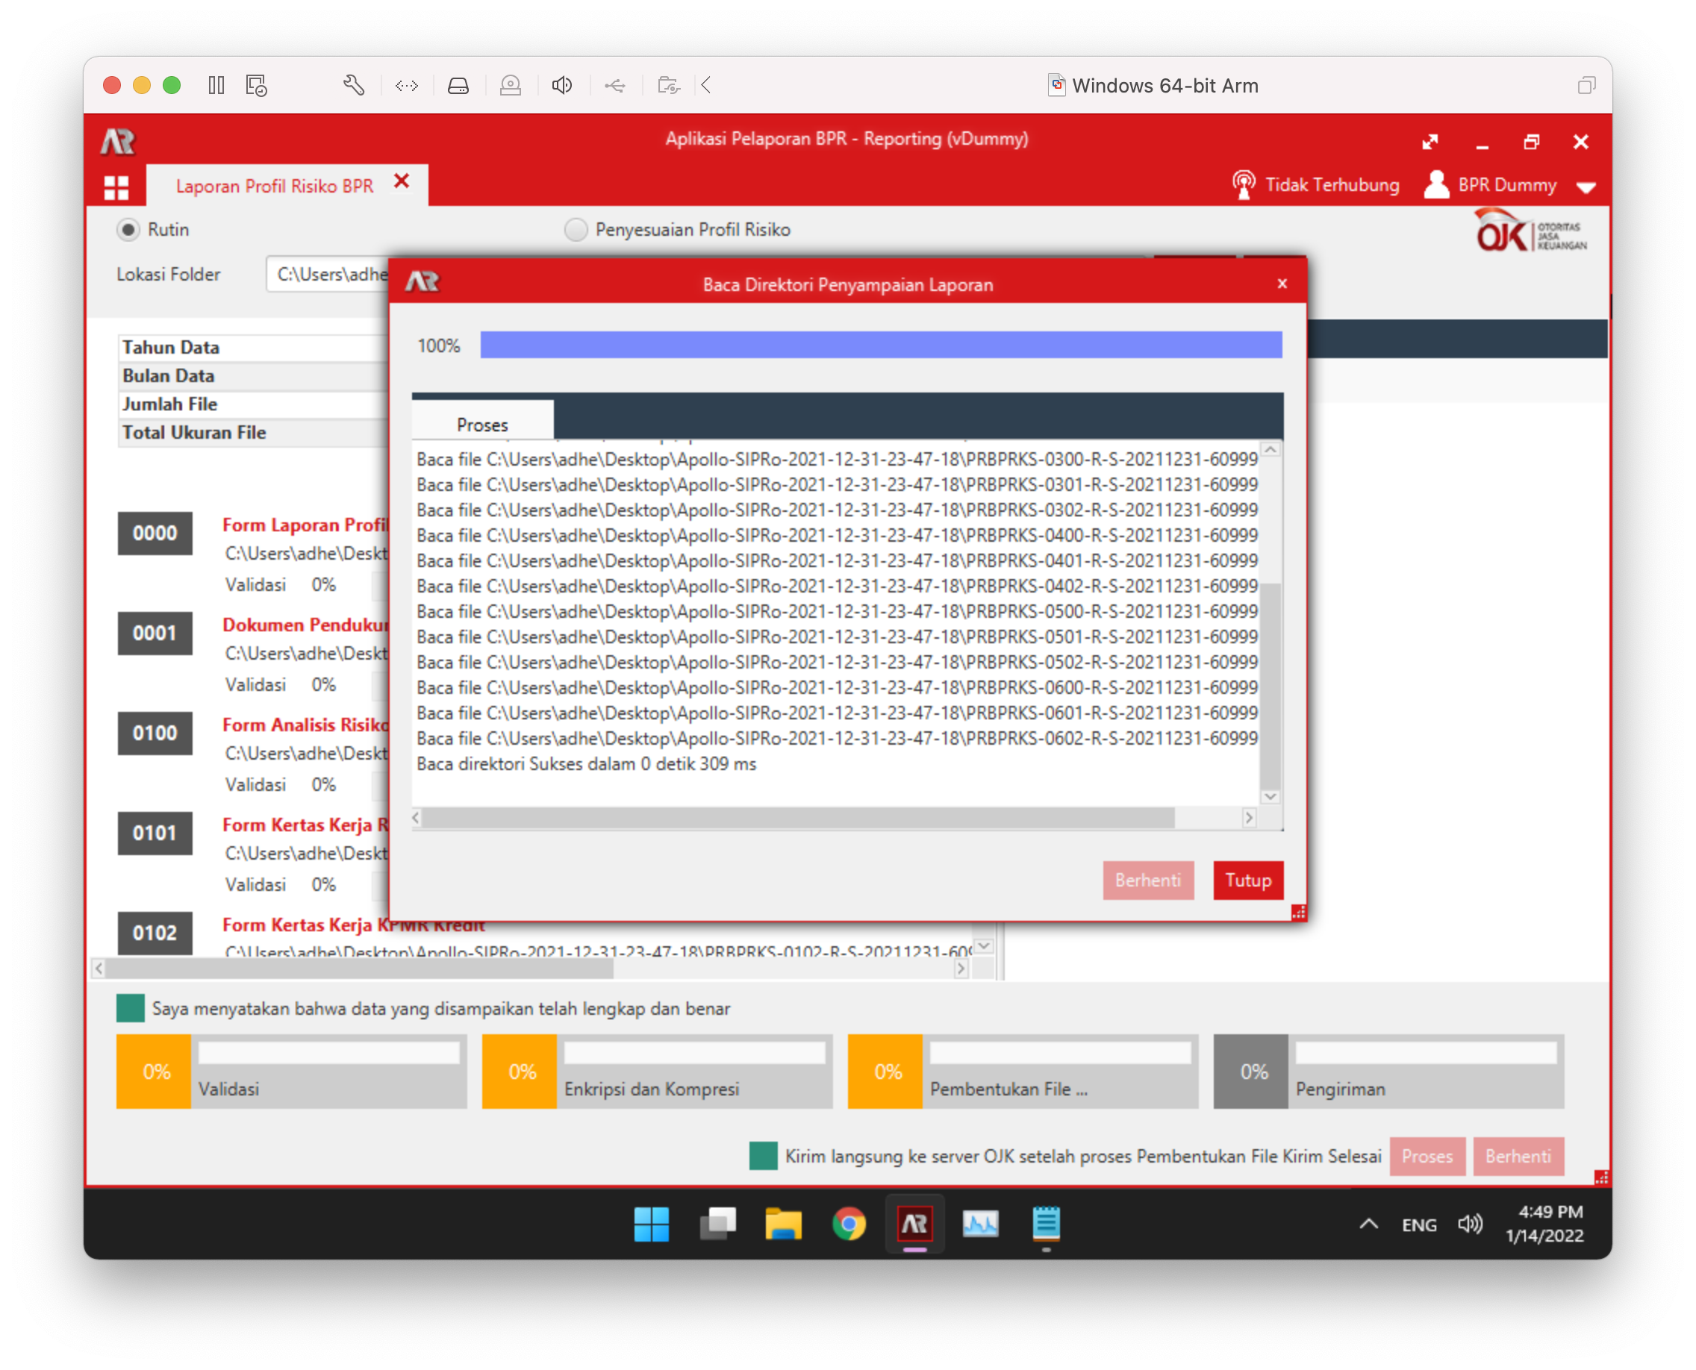
Task: Open VM snapshot icon in toolbar
Action: tap(257, 85)
